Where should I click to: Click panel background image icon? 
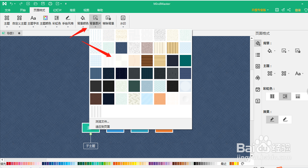[284, 51]
